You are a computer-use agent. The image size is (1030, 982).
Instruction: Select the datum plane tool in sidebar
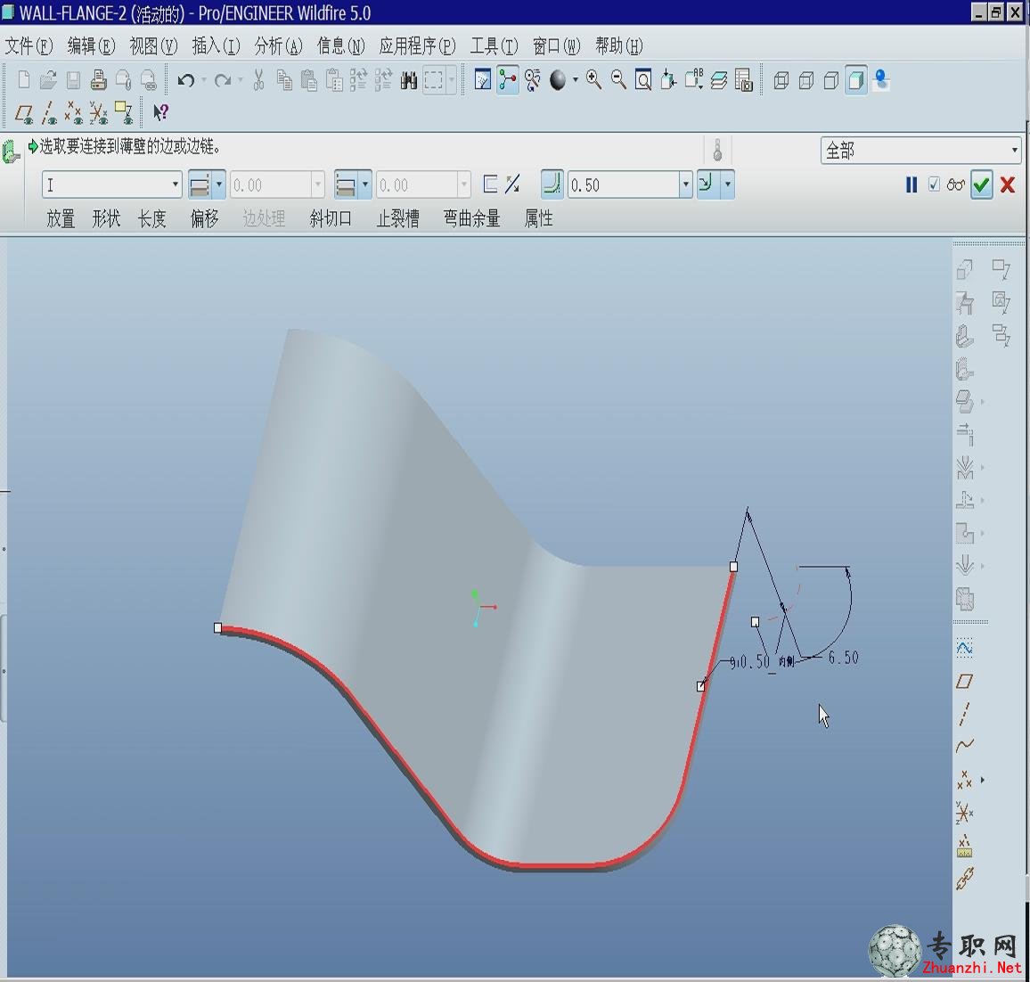pyautogui.click(x=964, y=681)
